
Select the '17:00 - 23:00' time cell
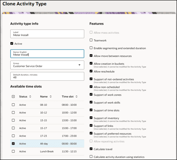click(69, 136)
